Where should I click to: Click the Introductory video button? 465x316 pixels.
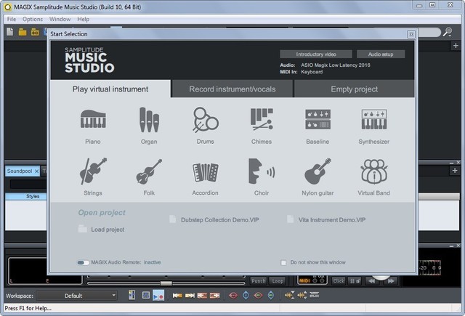click(x=315, y=54)
